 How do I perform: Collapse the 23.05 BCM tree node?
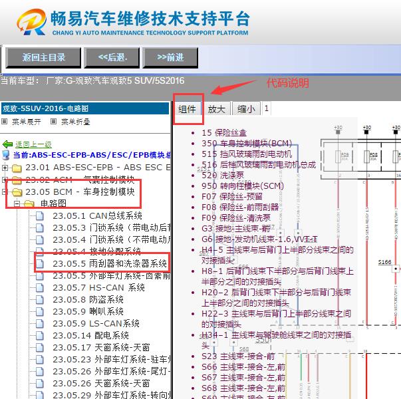[4, 192]
